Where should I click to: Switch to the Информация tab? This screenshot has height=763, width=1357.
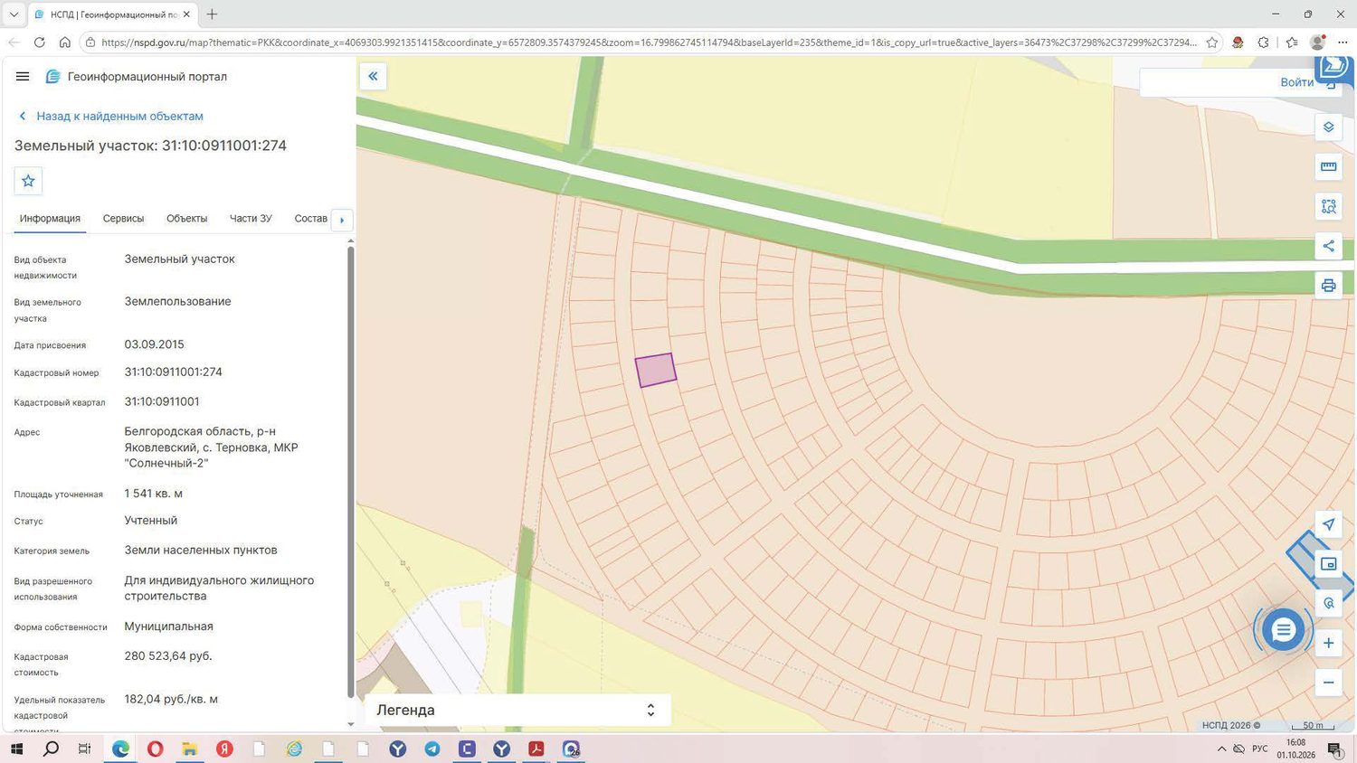click(50, 219)
